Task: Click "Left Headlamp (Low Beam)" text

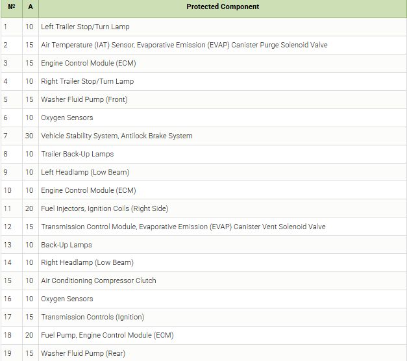Action: click(x=85, y=172)
